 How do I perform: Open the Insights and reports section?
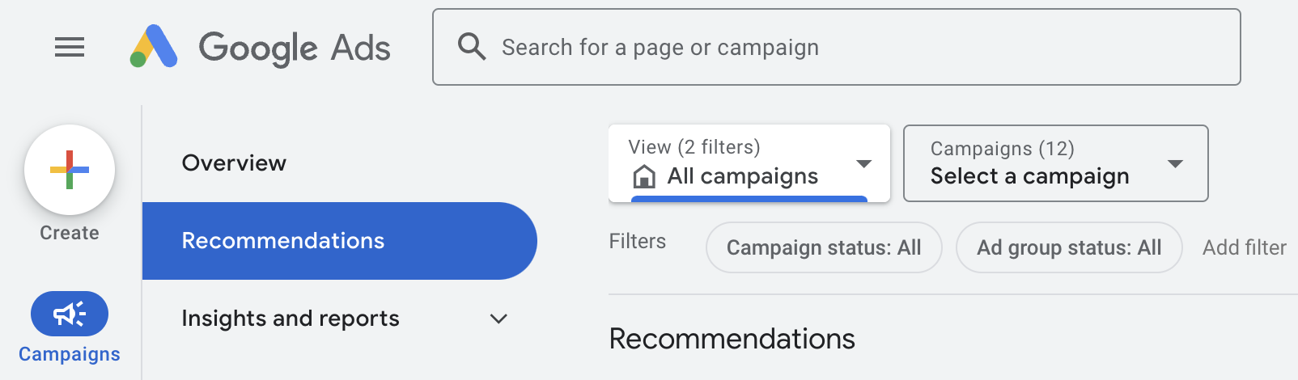pyautogui.click(x=291, y=319)
